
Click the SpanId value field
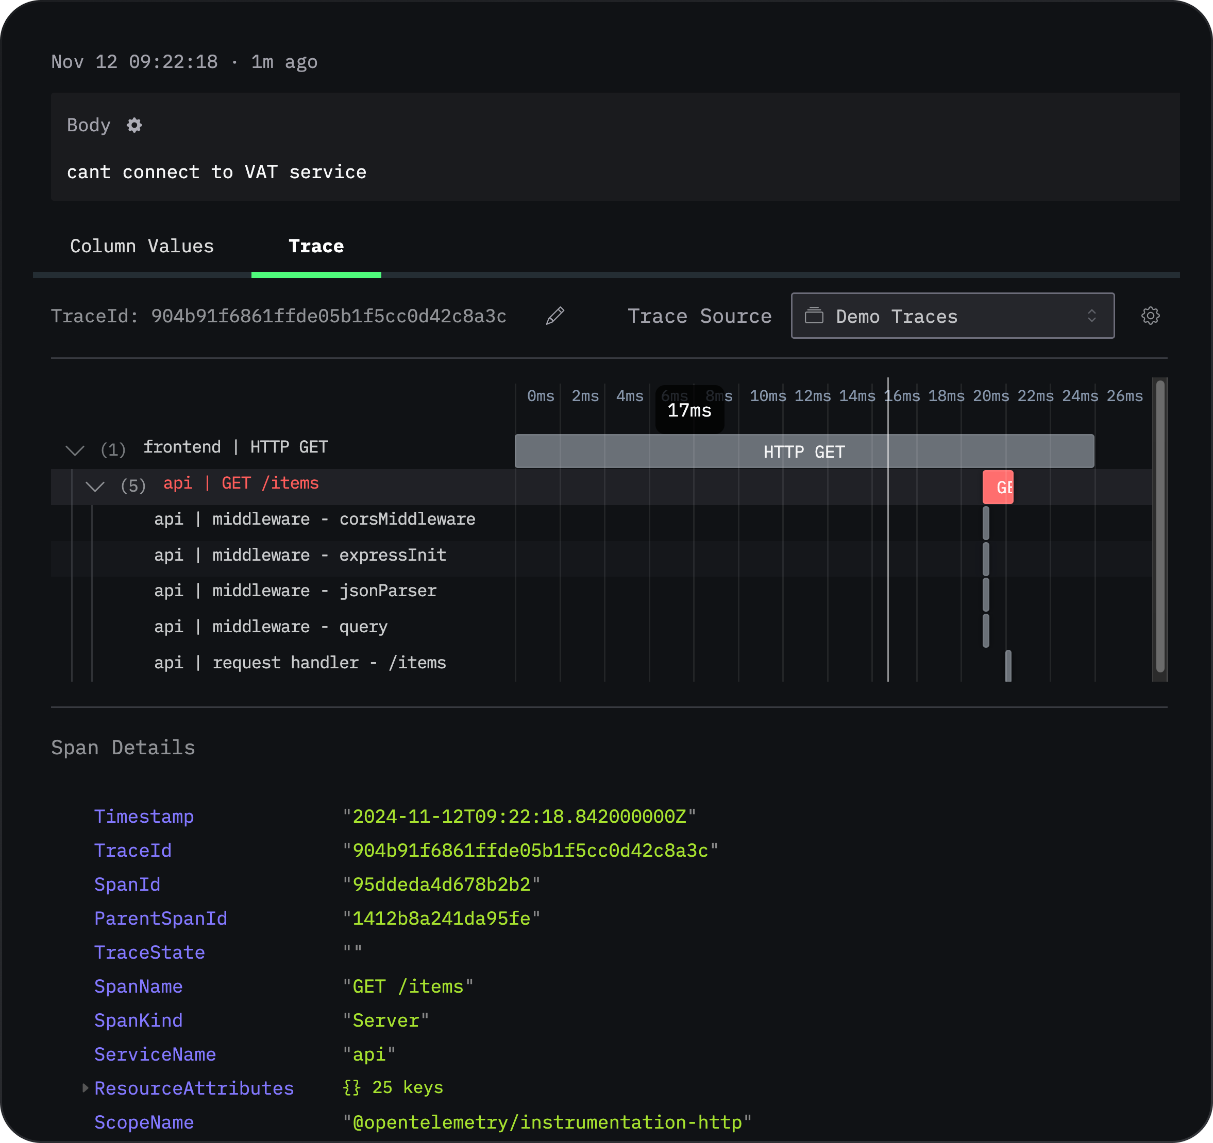click(439, 884)
